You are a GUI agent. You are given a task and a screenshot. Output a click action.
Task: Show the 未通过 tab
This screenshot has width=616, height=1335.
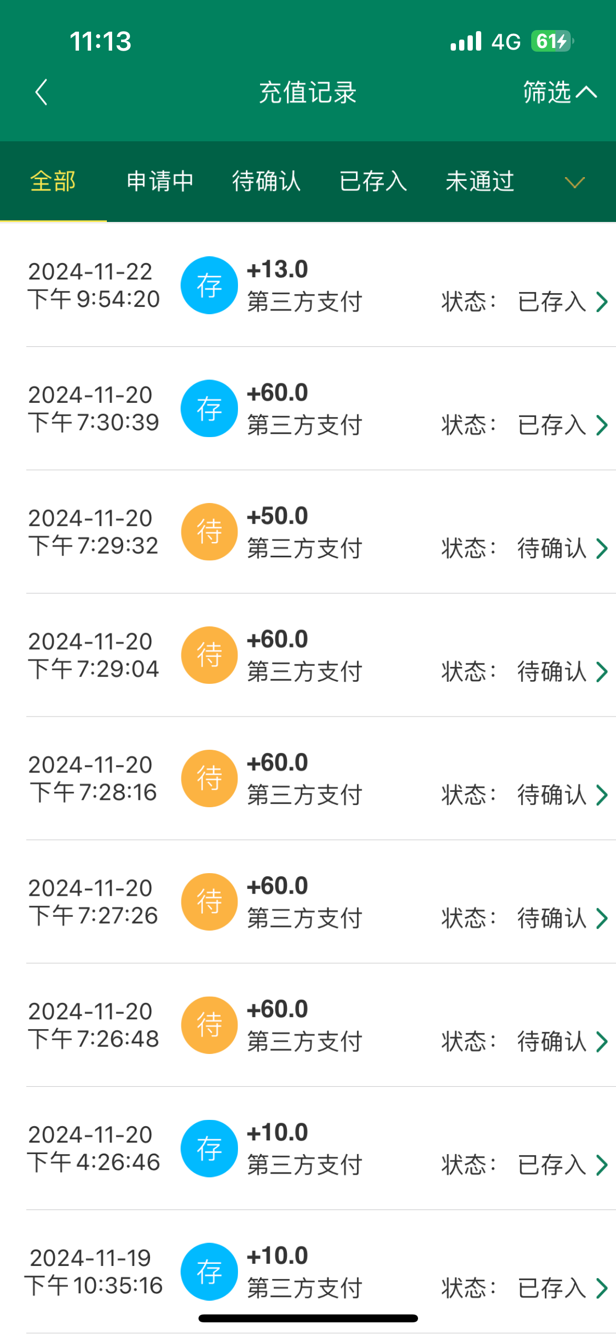(x=480, y=181)
